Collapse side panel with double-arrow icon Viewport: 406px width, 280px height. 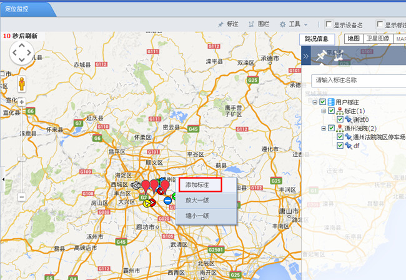(306, 56)
